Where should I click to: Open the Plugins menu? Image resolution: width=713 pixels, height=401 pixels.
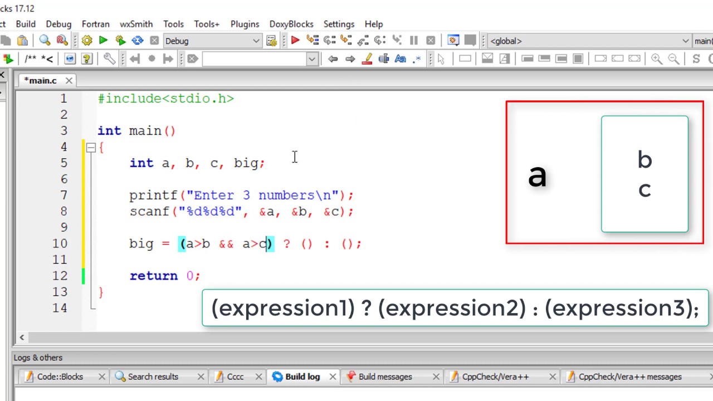pyautogui.click(x=245, y=24)
